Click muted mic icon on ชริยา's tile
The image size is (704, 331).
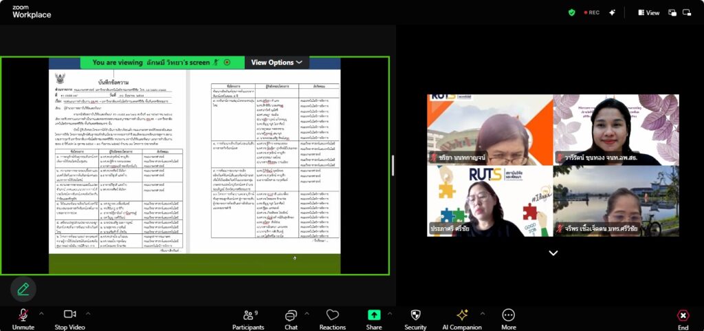pyautogui.click(x=434, y=158)
